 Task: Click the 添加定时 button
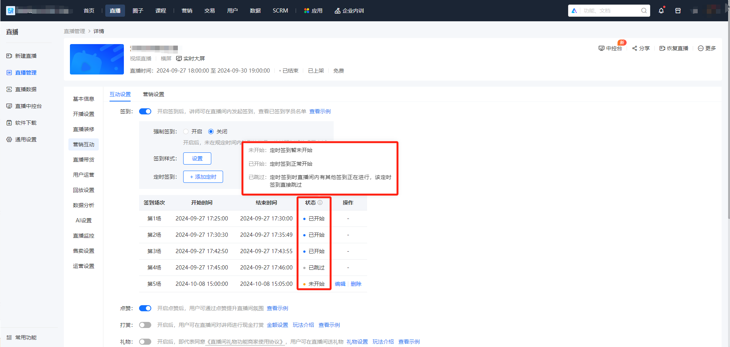point(203,177)
